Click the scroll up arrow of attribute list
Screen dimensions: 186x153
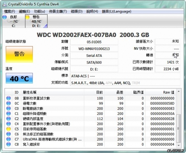(178, 92)
